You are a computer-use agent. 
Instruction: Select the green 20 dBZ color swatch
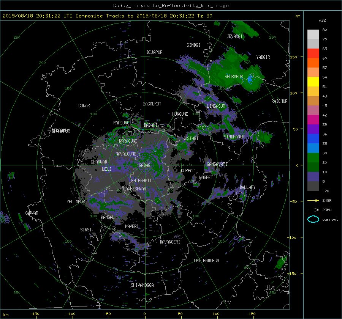click(313, 158)
